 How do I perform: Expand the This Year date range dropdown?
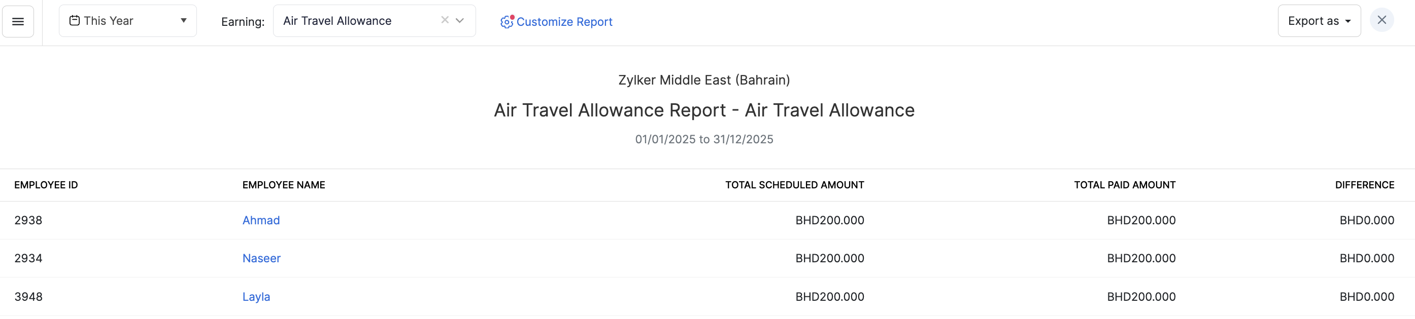pyautogui.click(x=183, y=21)
